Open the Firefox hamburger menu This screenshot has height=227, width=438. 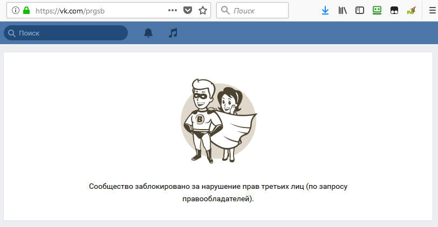click(432, 11)
